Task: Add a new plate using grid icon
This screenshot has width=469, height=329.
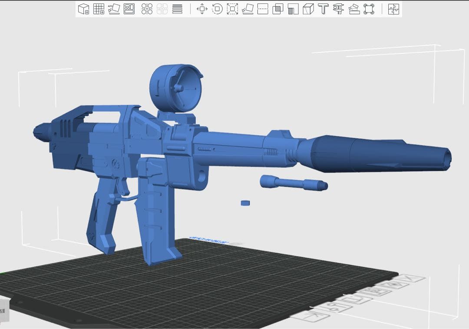Action: (x=99, y=9)
